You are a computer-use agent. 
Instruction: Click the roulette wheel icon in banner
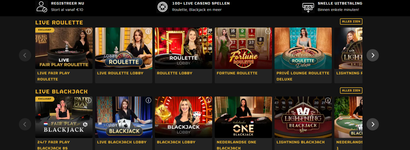[163, 7]
